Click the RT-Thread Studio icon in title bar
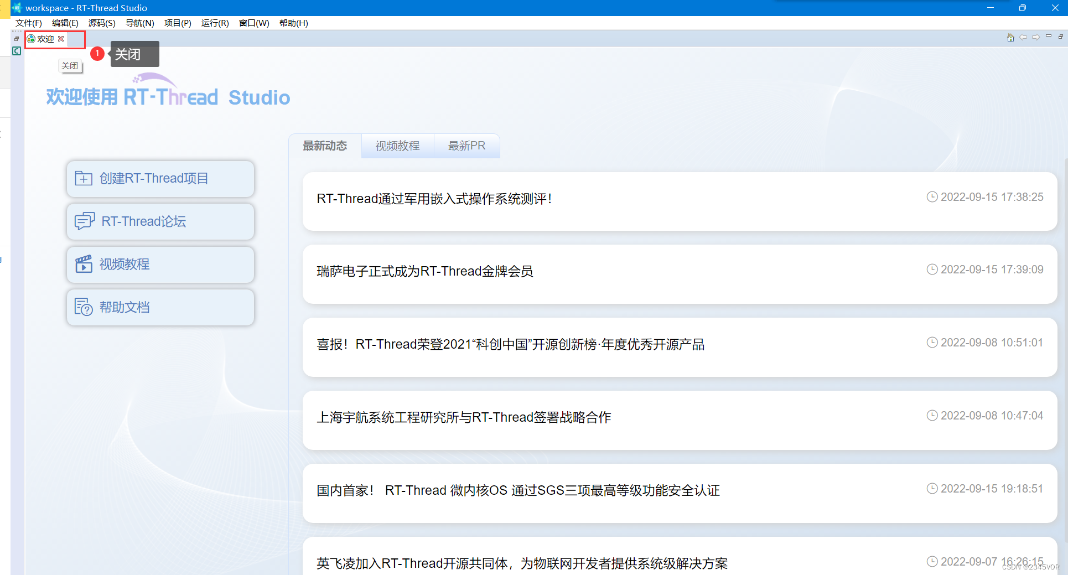Image resolution: width=1068 pixels, height=575 pixels. click(x=17, y=8)
